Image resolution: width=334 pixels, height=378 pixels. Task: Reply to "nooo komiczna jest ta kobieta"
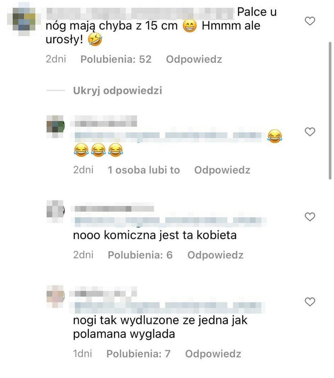coord(215,255)
